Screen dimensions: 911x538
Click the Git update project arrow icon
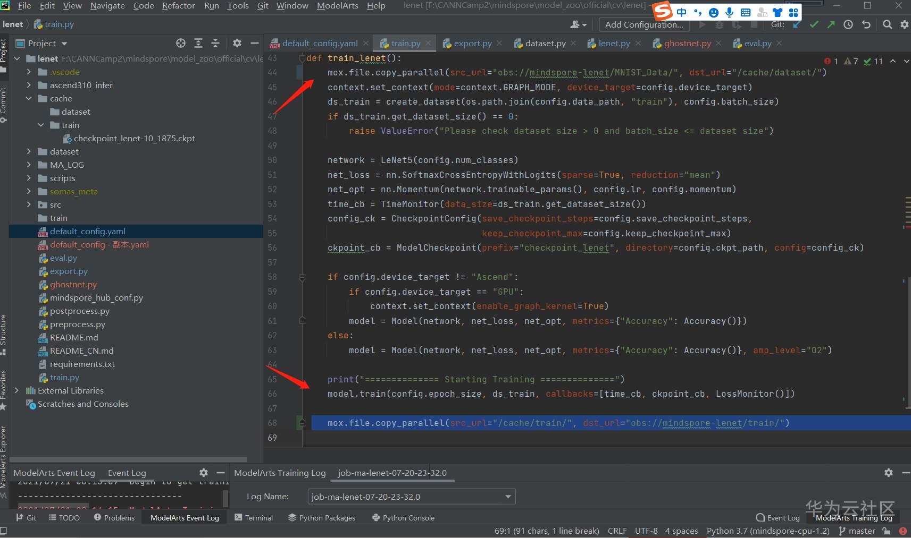point(797,24)
